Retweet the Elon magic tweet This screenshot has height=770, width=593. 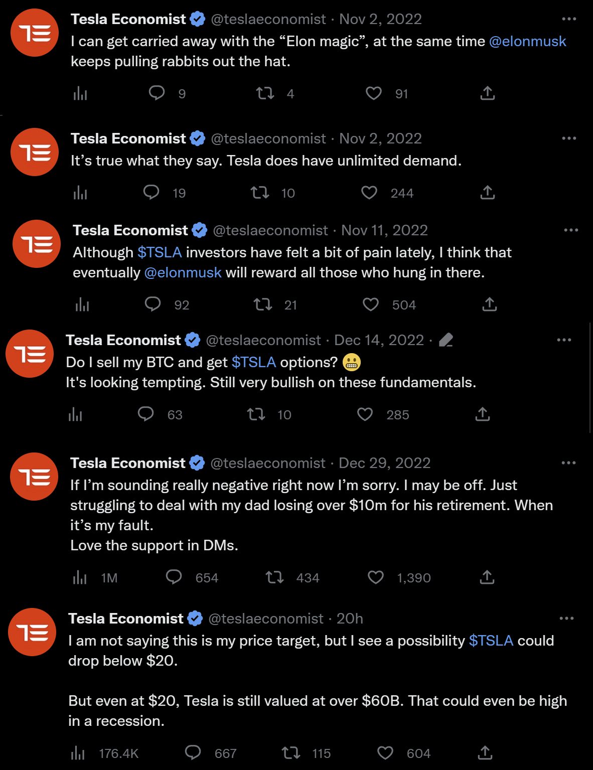click(265, 93)
